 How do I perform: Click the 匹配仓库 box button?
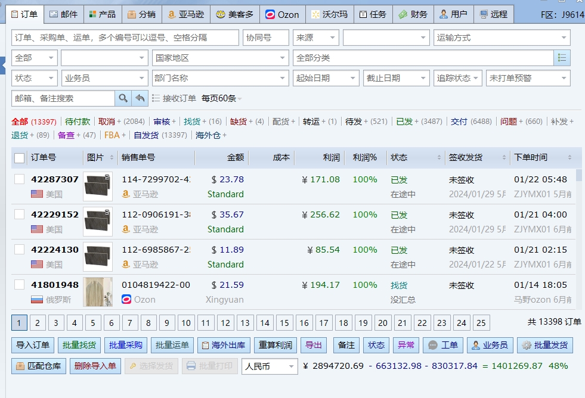coord(38,366)
